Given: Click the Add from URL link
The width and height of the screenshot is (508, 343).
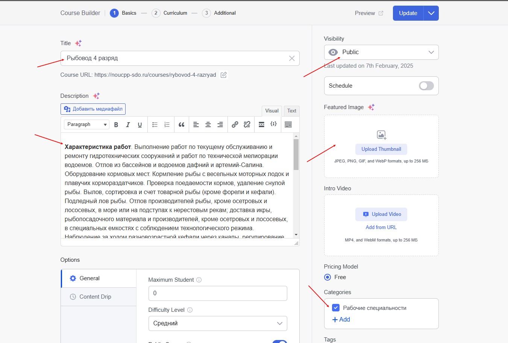Looking at the screenshot, I should coord(381,227).
